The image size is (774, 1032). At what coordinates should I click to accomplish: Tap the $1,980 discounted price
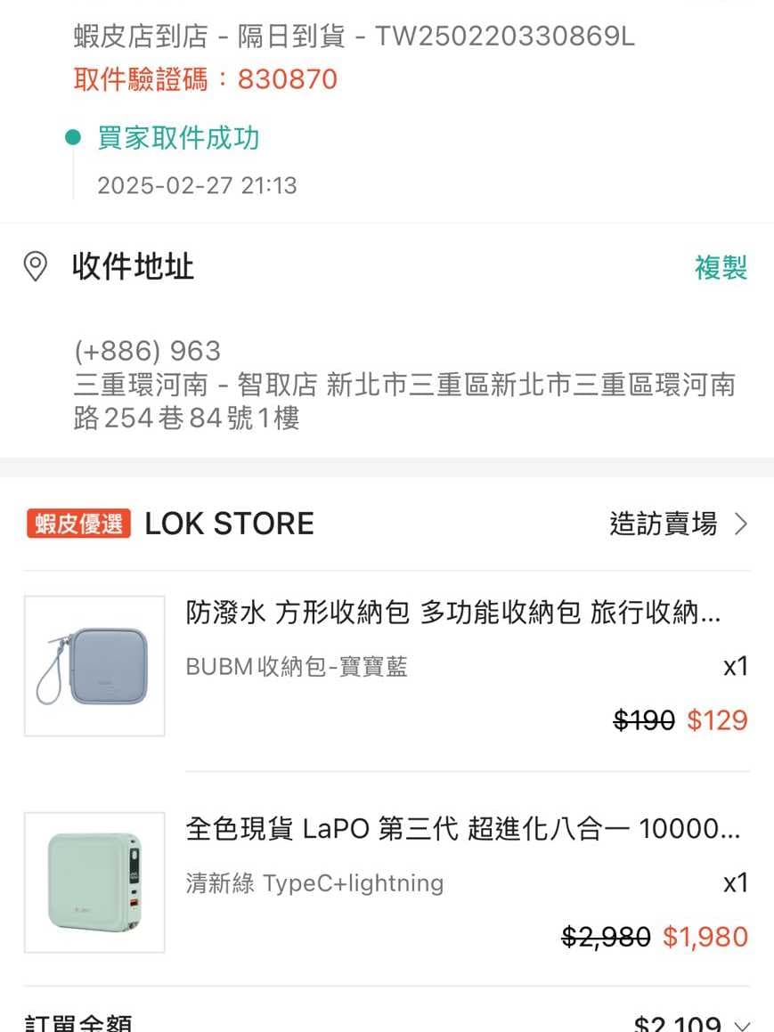click(705, 937)
